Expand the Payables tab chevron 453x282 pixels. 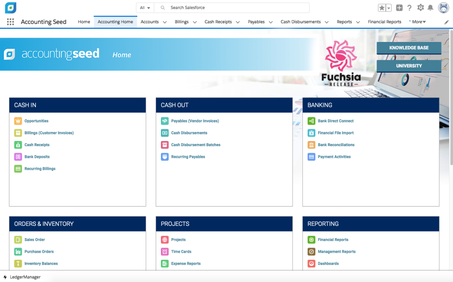point(271,22)
